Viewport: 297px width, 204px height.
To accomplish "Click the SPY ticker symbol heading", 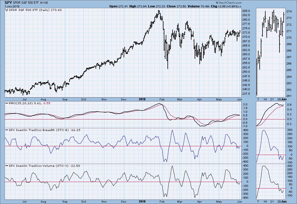I will (x=8, y=3).
